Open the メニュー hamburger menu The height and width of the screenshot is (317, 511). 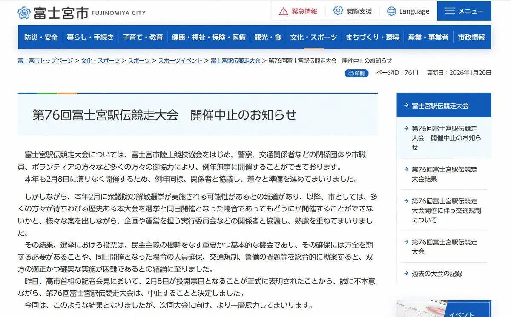coord(450,11)
